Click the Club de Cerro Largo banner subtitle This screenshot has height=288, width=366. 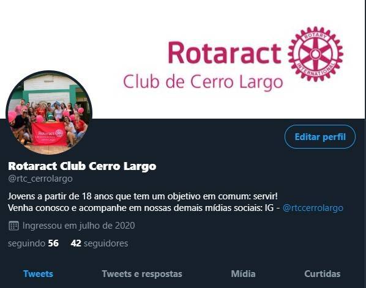tap(203, 82)
